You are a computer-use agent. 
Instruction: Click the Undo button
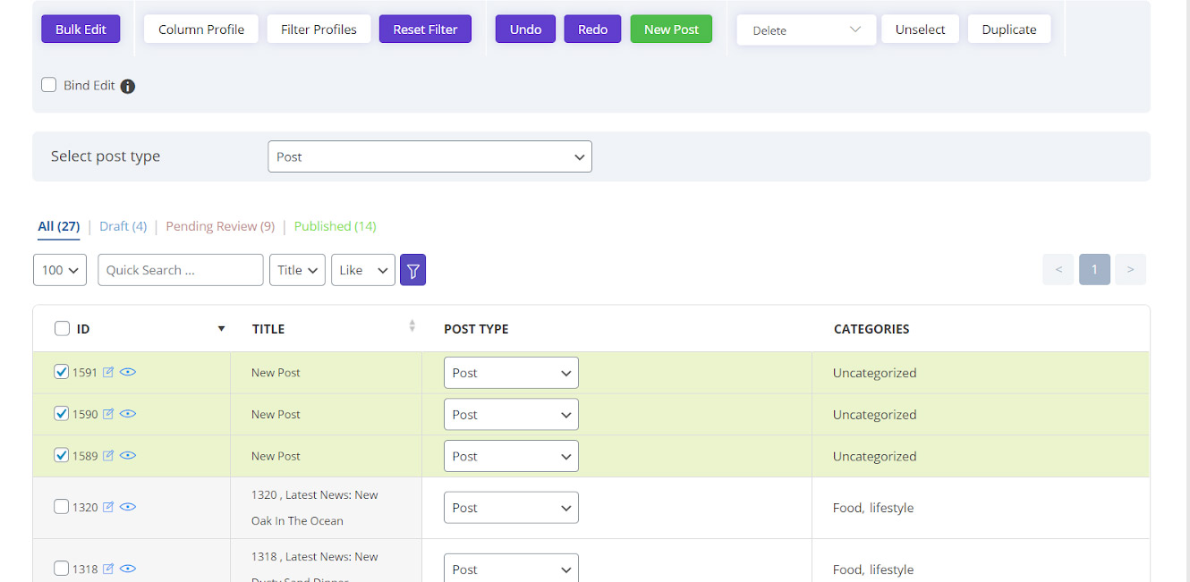(525, 30)
